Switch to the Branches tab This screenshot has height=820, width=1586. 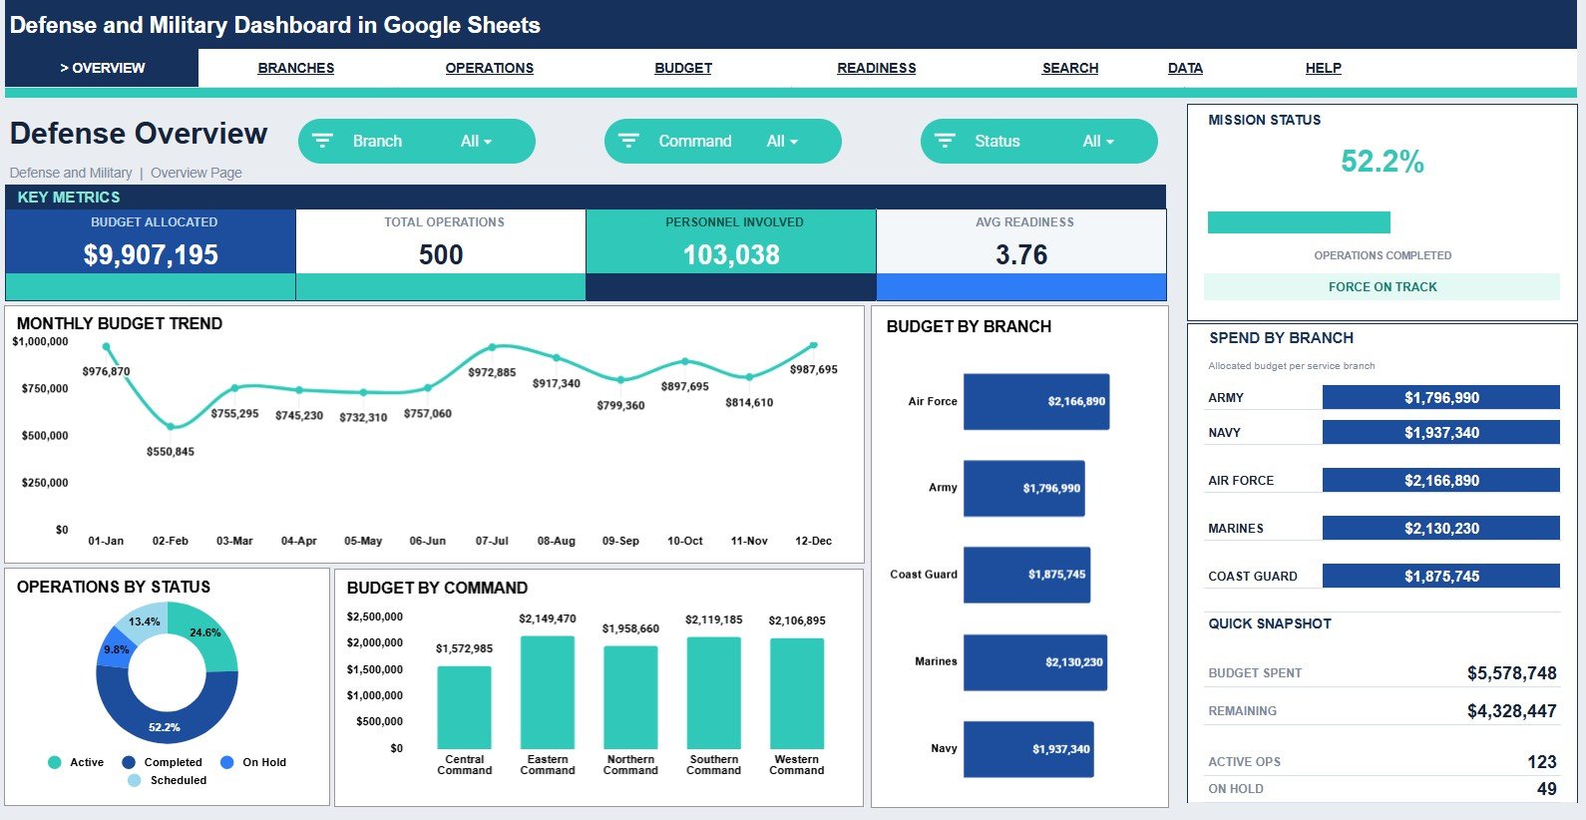pyautogui.click(x=296, y=68)
